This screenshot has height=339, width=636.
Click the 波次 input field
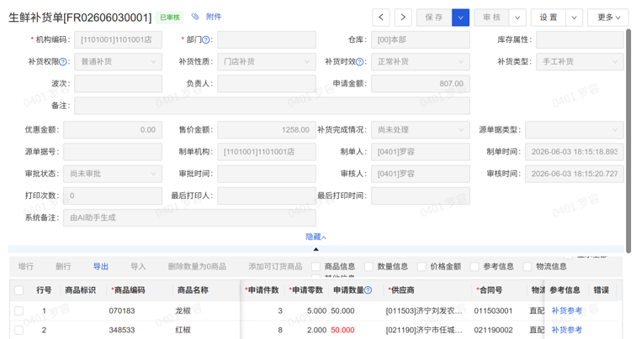[x=119, y=83]
